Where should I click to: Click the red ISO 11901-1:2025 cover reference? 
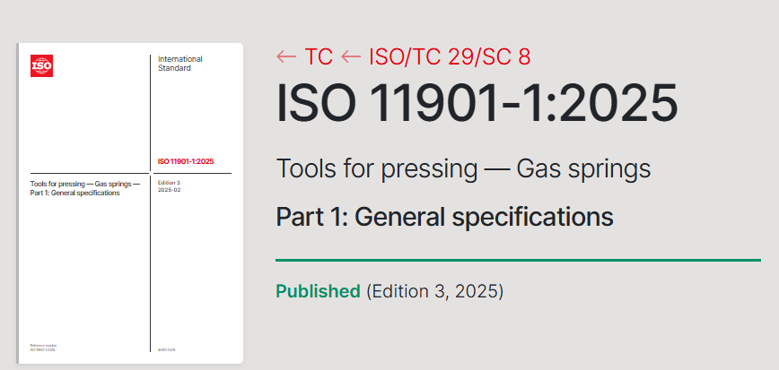pyautogui.click(x=186, y=161)
